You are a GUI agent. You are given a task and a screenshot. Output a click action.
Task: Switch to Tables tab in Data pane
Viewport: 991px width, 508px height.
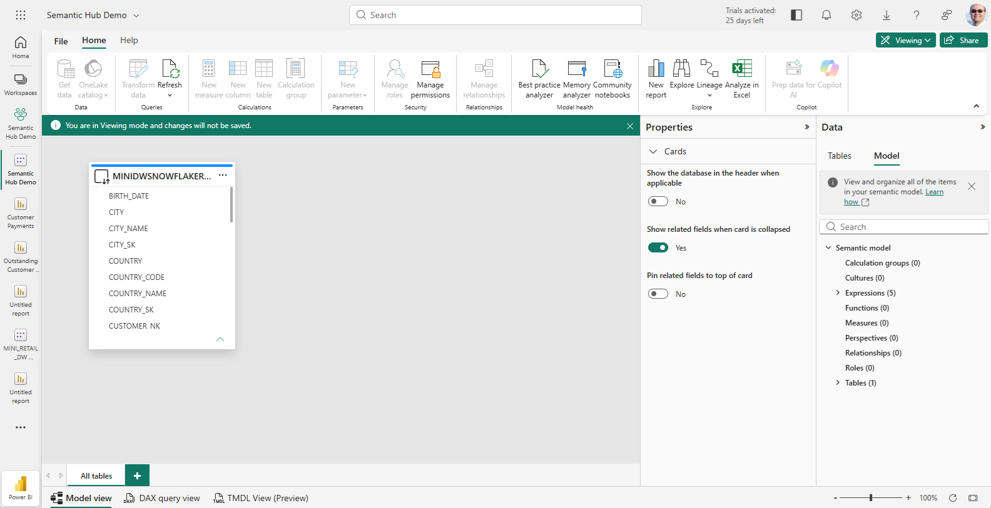[x=840, y=156]
